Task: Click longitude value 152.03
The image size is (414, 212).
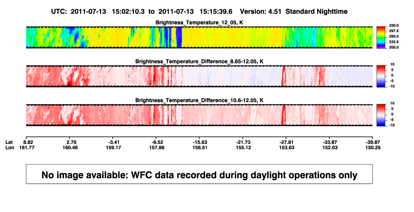Action: (331, 147)
